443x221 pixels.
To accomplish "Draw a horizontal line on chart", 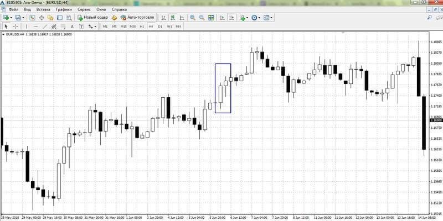I will click(35, 27).
